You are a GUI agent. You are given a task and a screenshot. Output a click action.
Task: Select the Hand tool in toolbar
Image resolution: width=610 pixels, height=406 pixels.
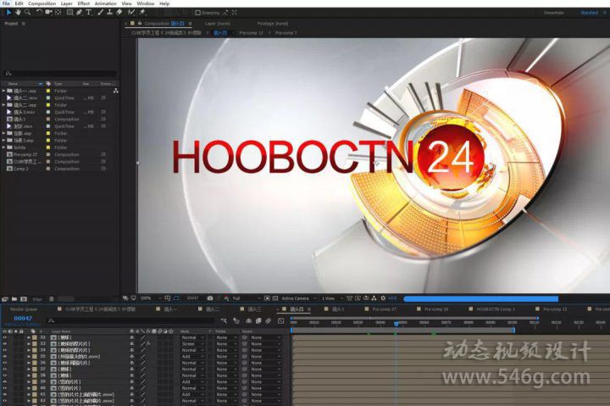[x=17, y=13]
